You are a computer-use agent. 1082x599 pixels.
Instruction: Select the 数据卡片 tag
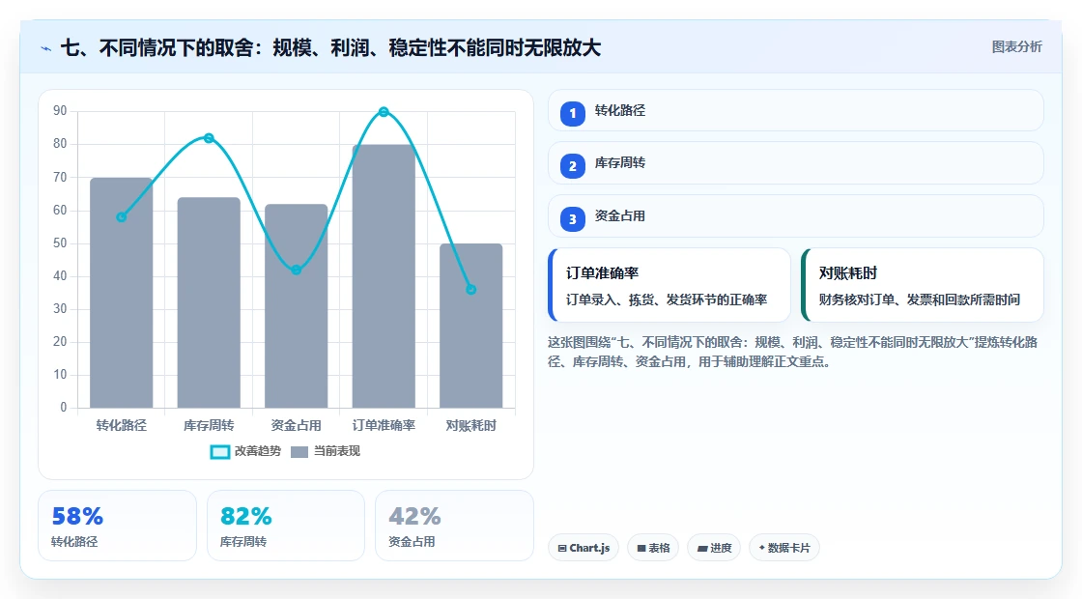(x=783, y=548)
